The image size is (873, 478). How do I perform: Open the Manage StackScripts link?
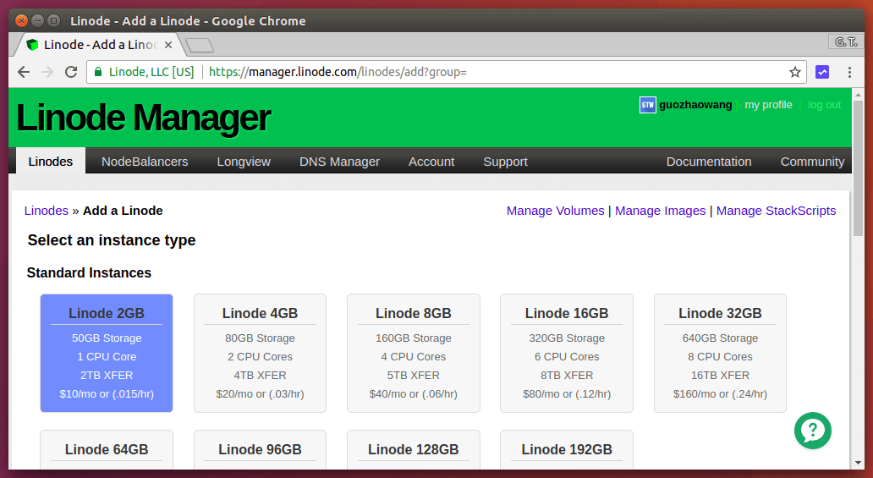[776, 211]
